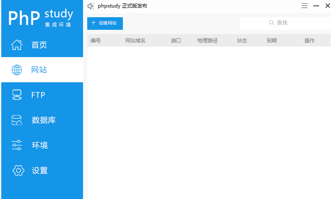The height and width of the screenshot is (199, 333).
Task: Open the 设置 section
Action: pos(42,170)
